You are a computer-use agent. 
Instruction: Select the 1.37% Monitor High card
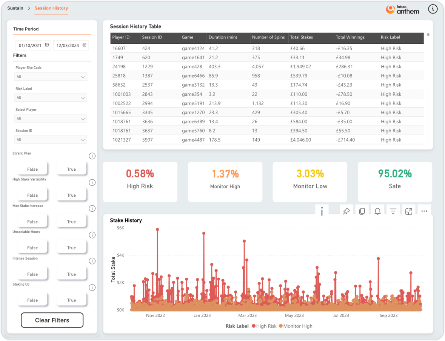tap(225, 182)
